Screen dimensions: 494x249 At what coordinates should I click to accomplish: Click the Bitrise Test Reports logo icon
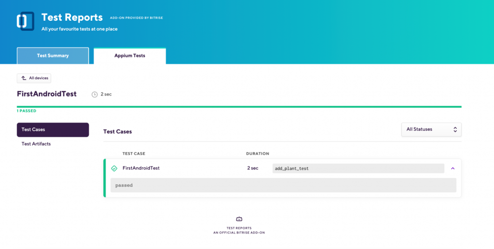tap(26, 21)
